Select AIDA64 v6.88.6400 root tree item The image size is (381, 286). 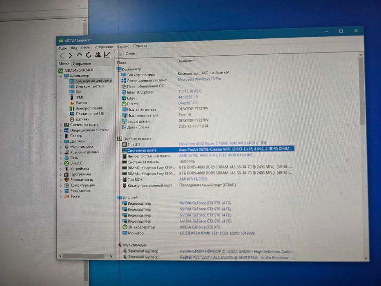(76, 70)
